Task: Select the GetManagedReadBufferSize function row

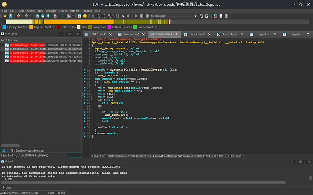Action: coord(41,57)
